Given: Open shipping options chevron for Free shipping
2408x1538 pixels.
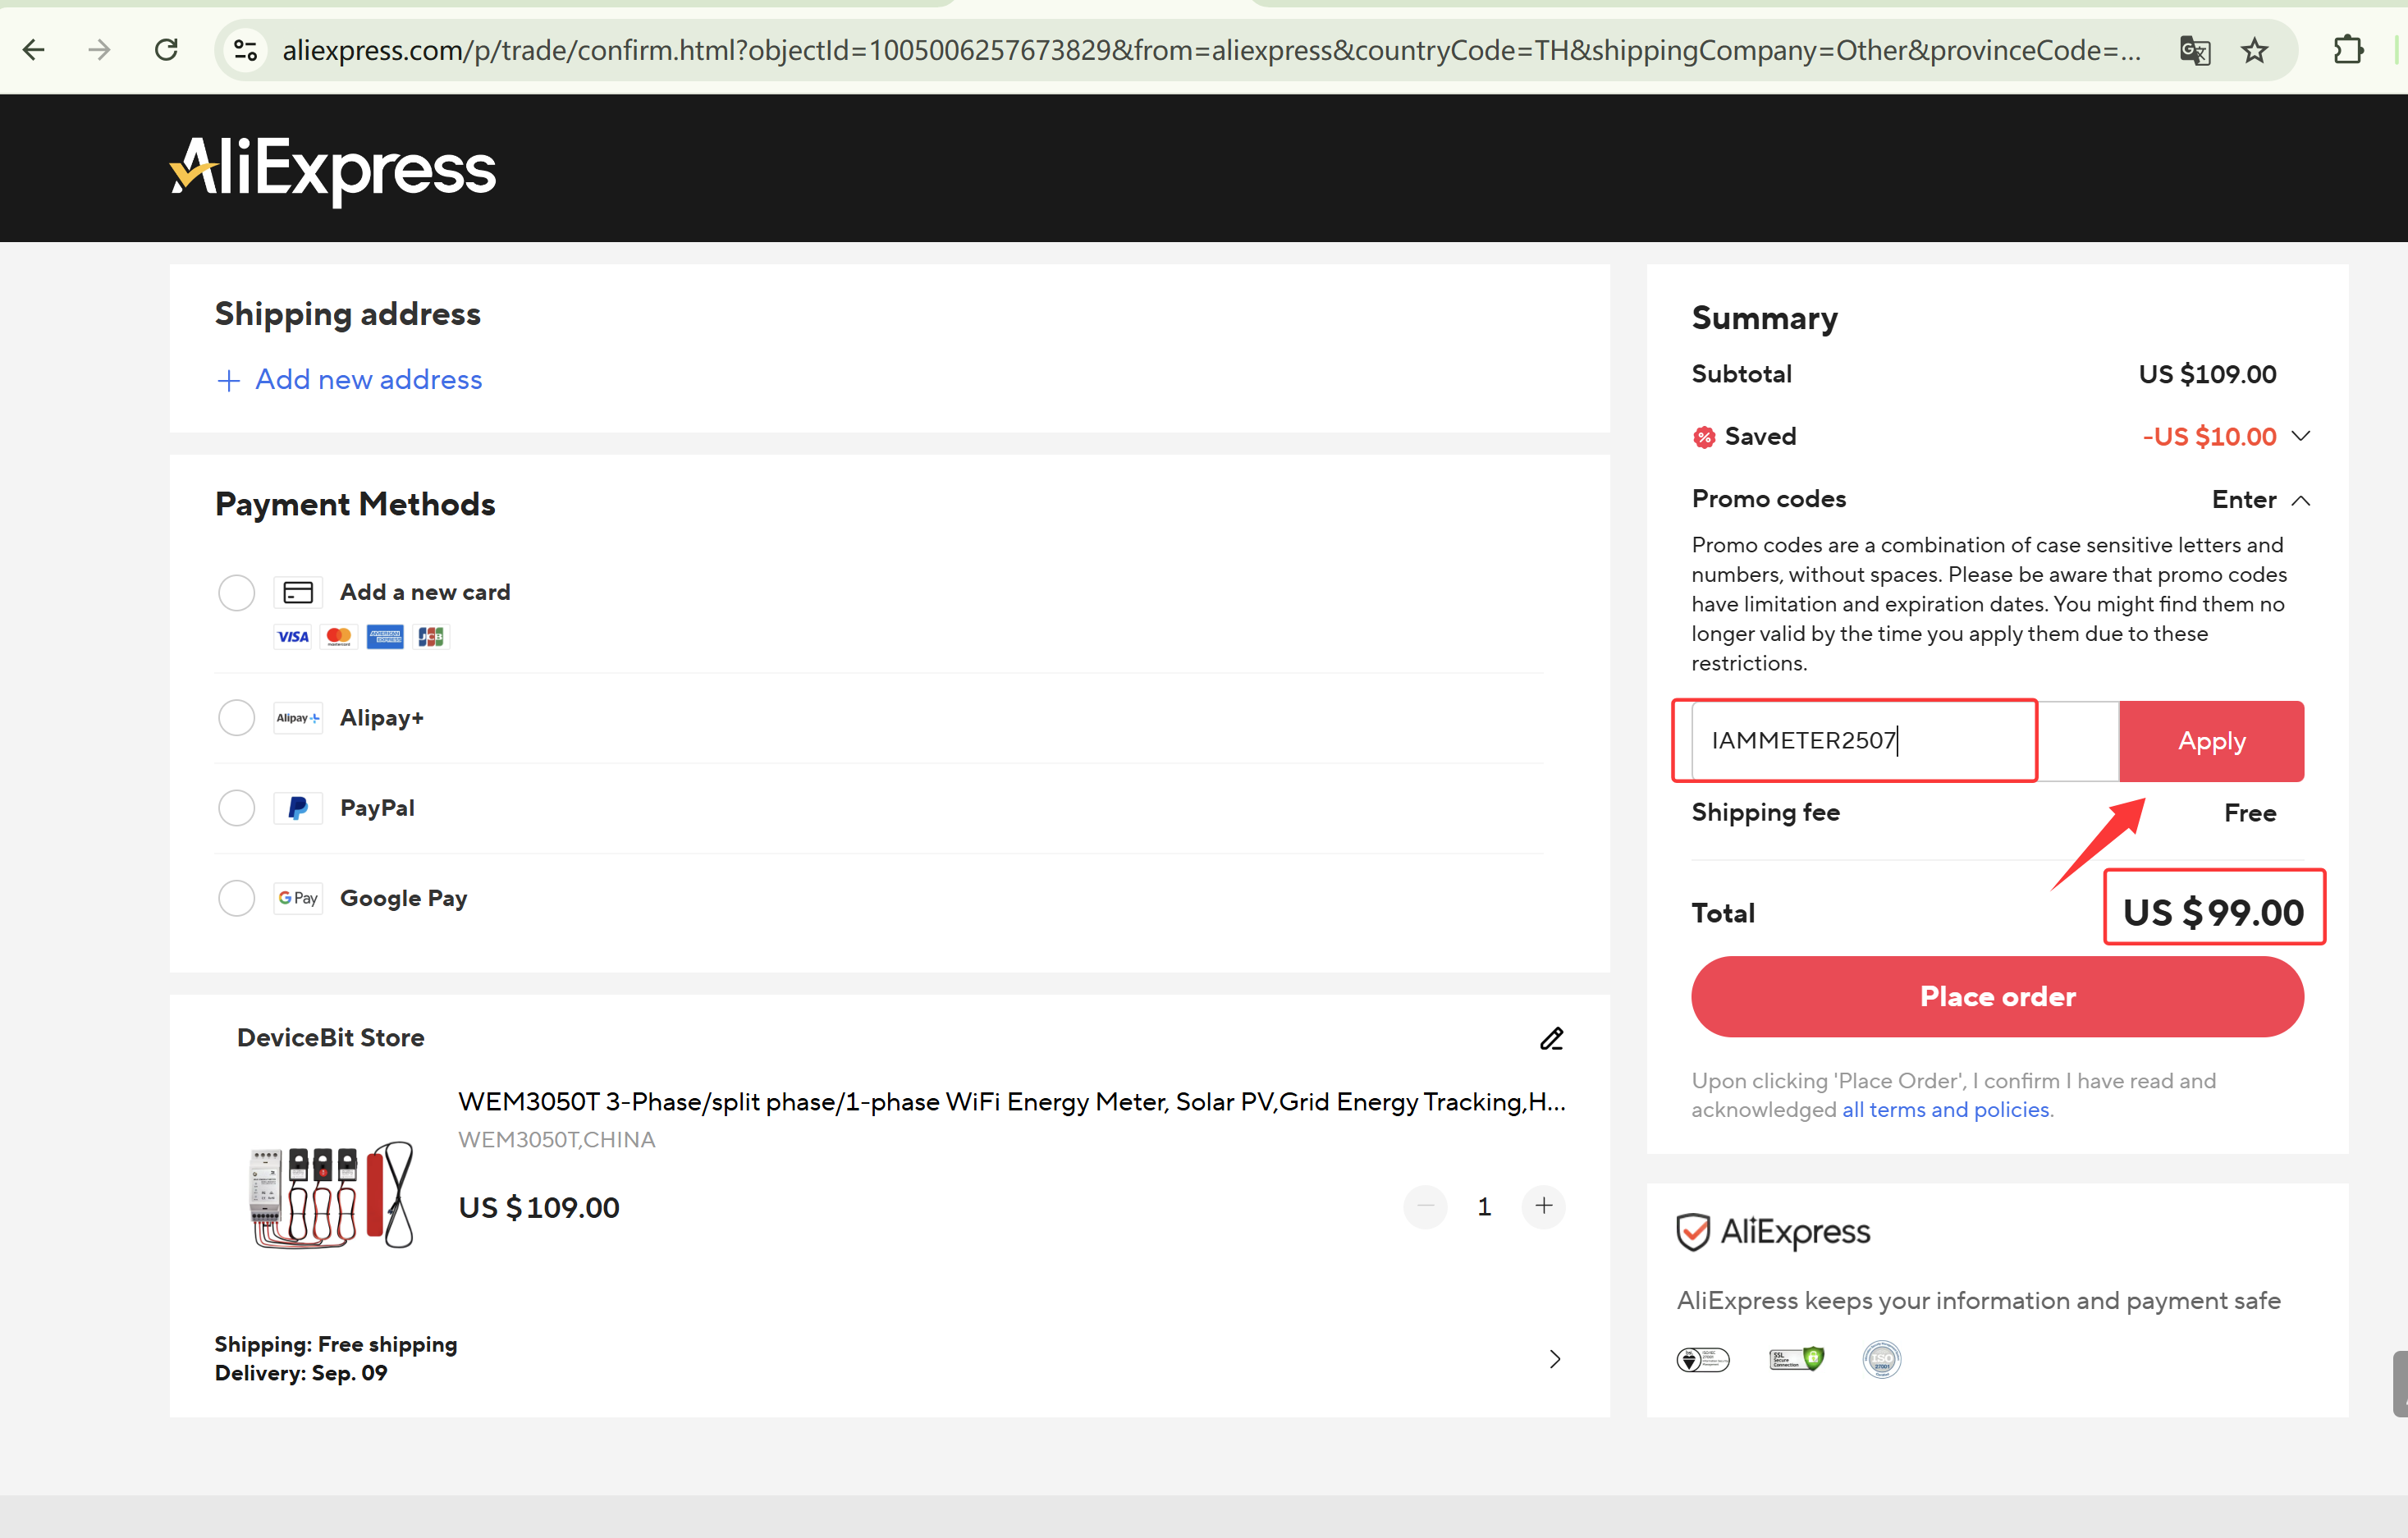Looking at the screenshot, I should [1555, 1359].
